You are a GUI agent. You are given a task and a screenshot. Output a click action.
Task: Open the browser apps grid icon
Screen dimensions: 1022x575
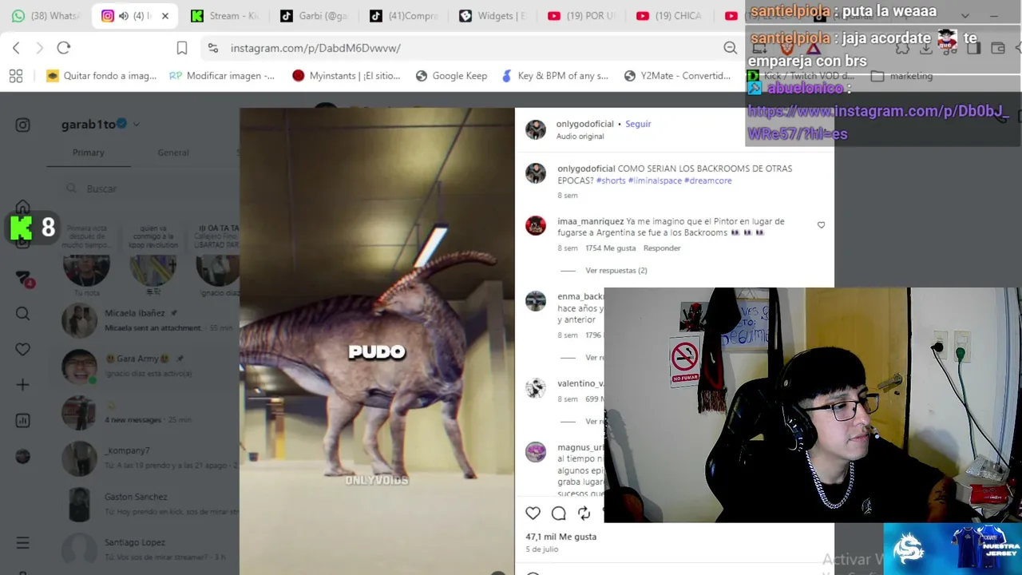click(x=16, y=76)
